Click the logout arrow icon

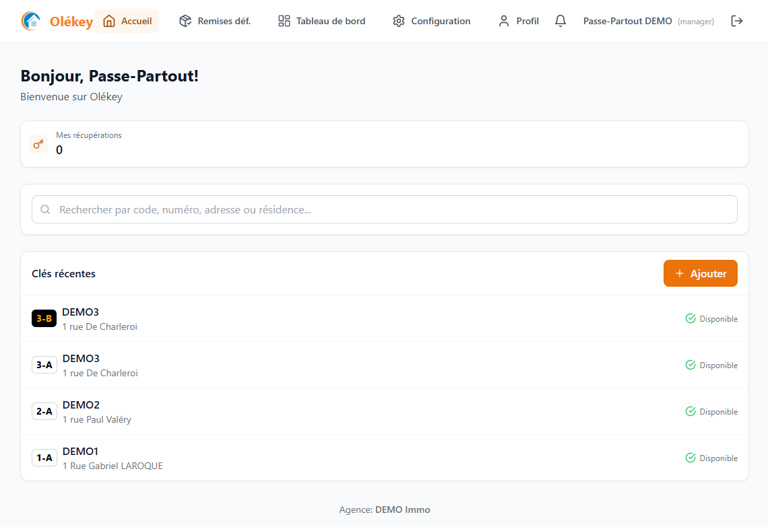coord(737,21)
